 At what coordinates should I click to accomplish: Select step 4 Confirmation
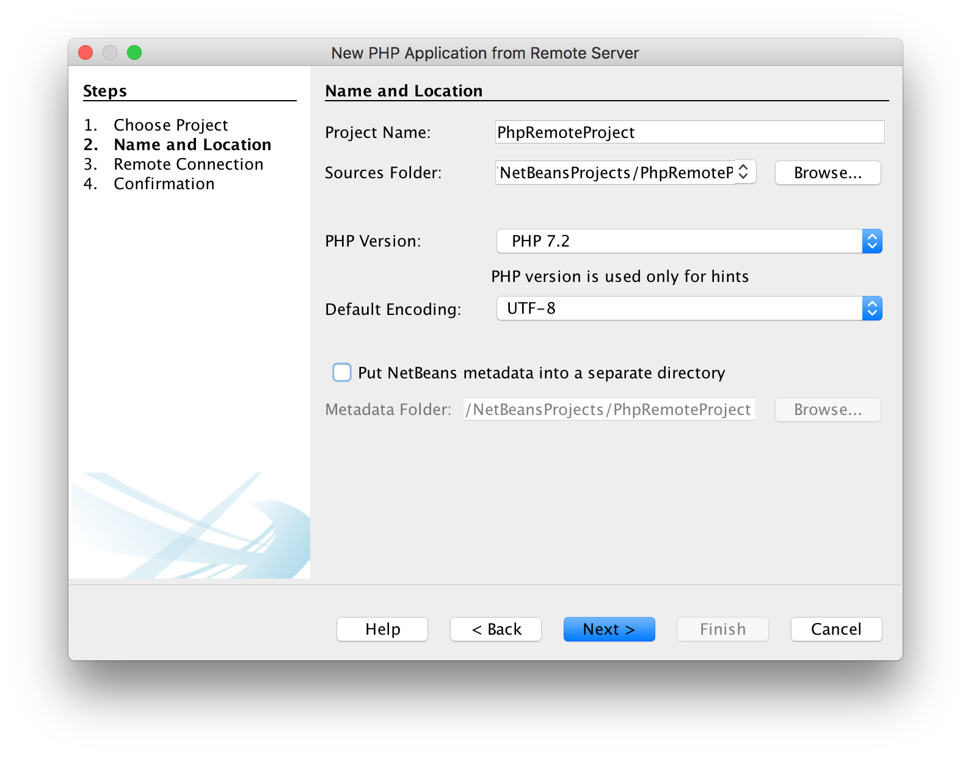tap(149, 184)
